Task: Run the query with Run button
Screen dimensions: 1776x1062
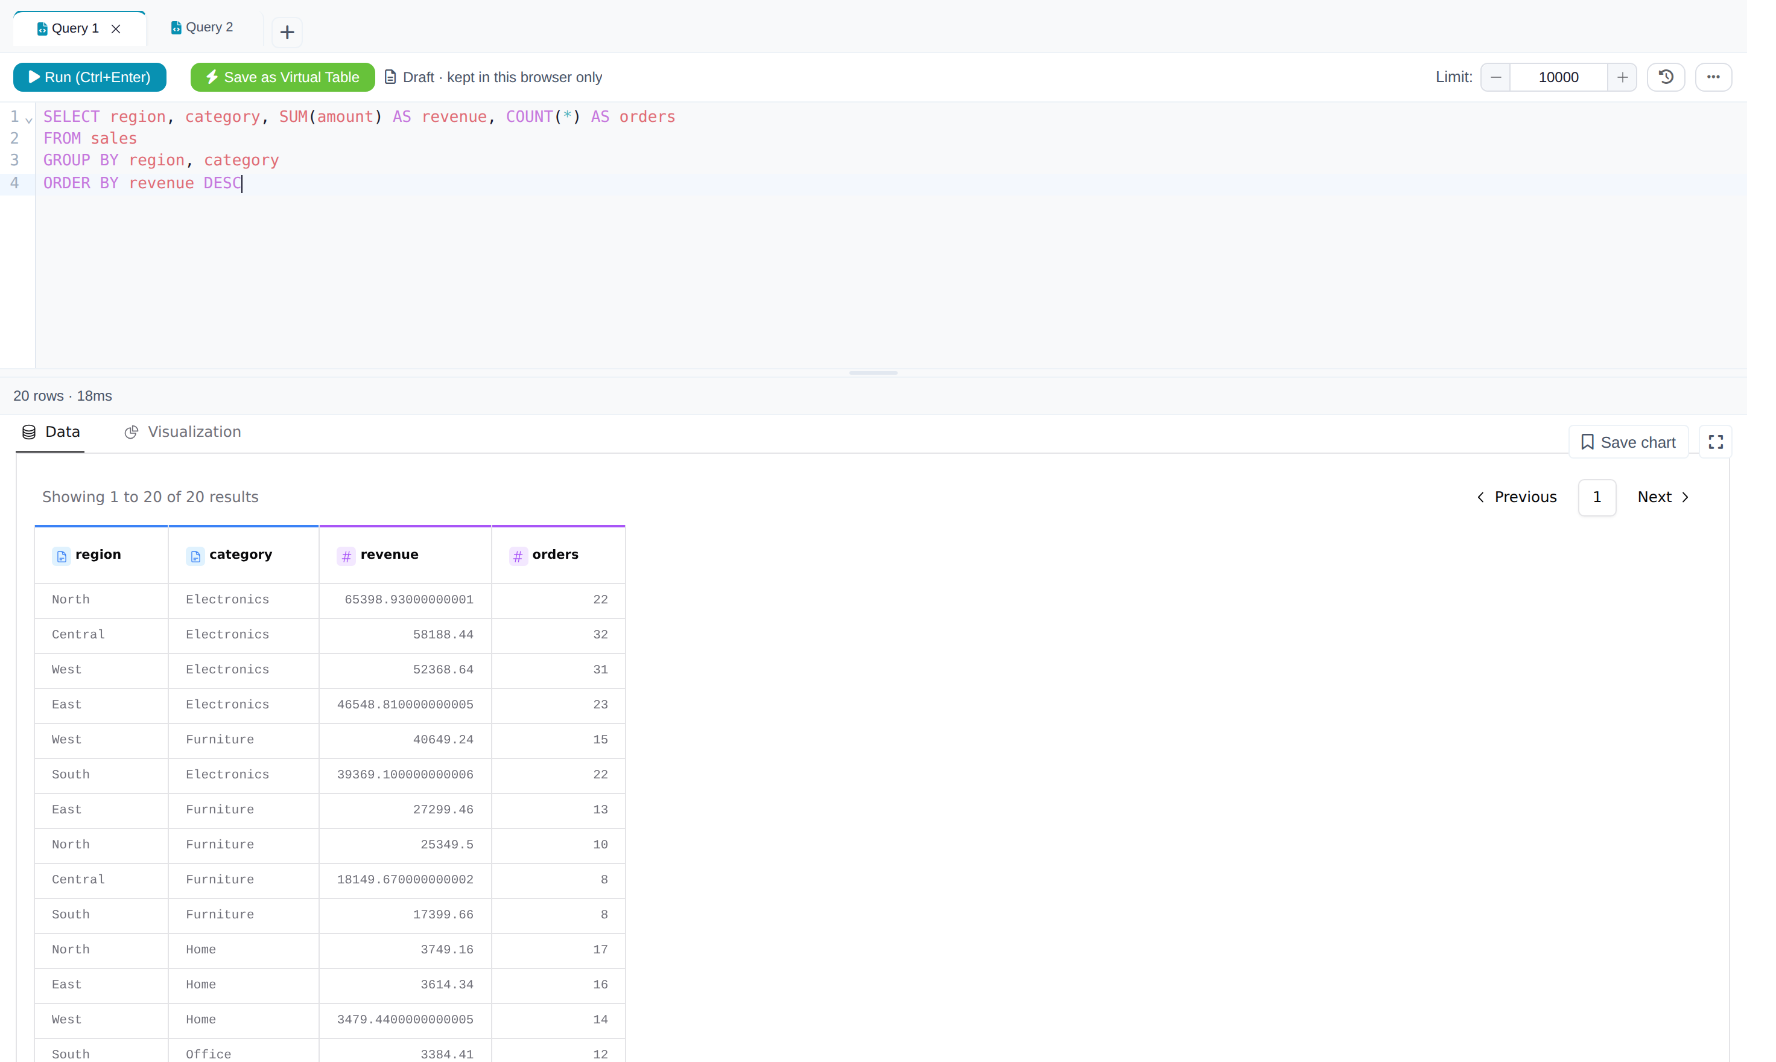Action: (89, 77)
